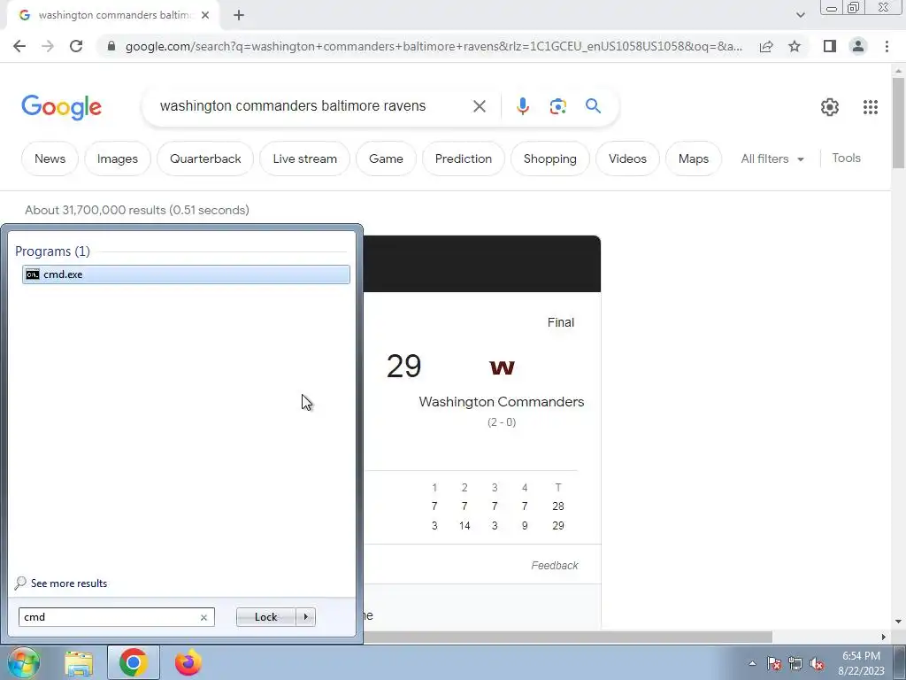Go to the Google logo homepage
This screenshot has width=906, height=680.
pos(61,107)
